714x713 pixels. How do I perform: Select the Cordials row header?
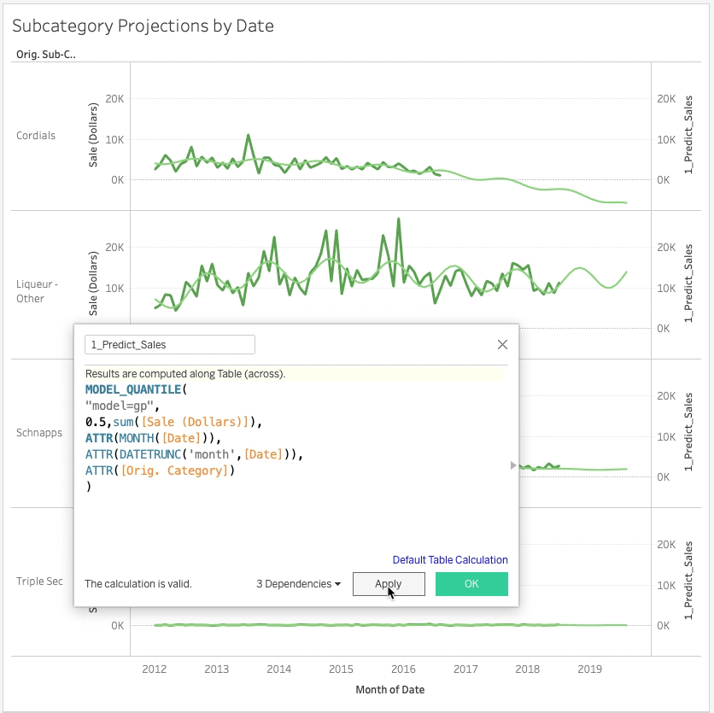(x=36, y=136)
